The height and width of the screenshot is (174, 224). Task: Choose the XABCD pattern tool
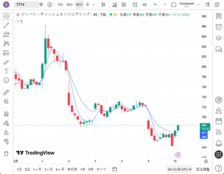(6, 43)
